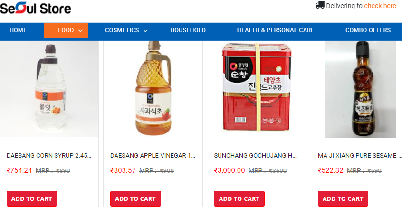
Task: Expand the FOOD dropdown chevron
Action: pyautogui.click(x=80, y=31)
